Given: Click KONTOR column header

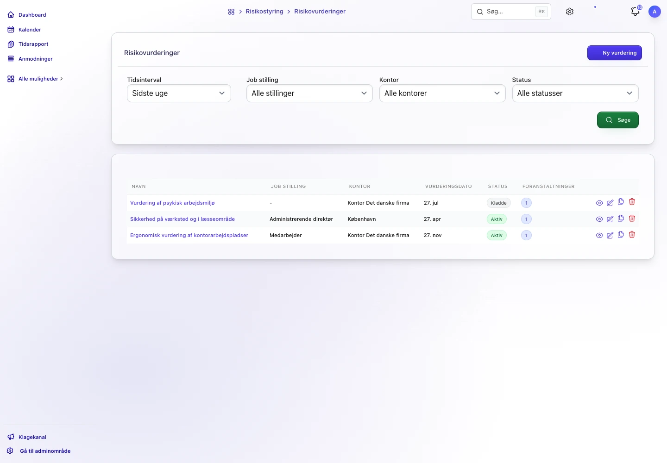Looking at the screenshot, I should [x=359, y=187].
